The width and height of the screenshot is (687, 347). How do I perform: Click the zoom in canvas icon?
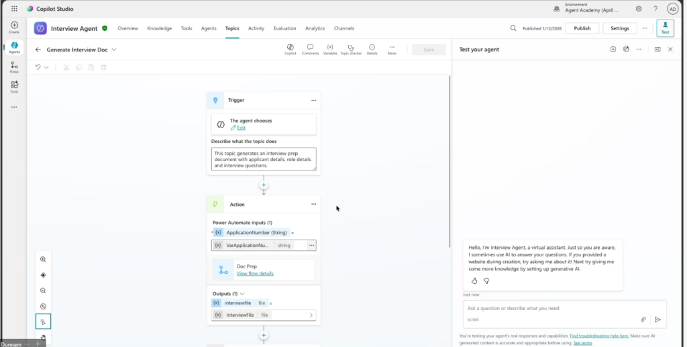point(43,259)
